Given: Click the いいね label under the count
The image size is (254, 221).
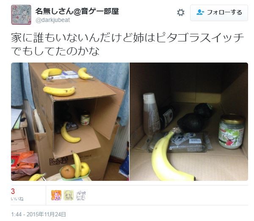Looking at the screenshot, I should [17, 199].
